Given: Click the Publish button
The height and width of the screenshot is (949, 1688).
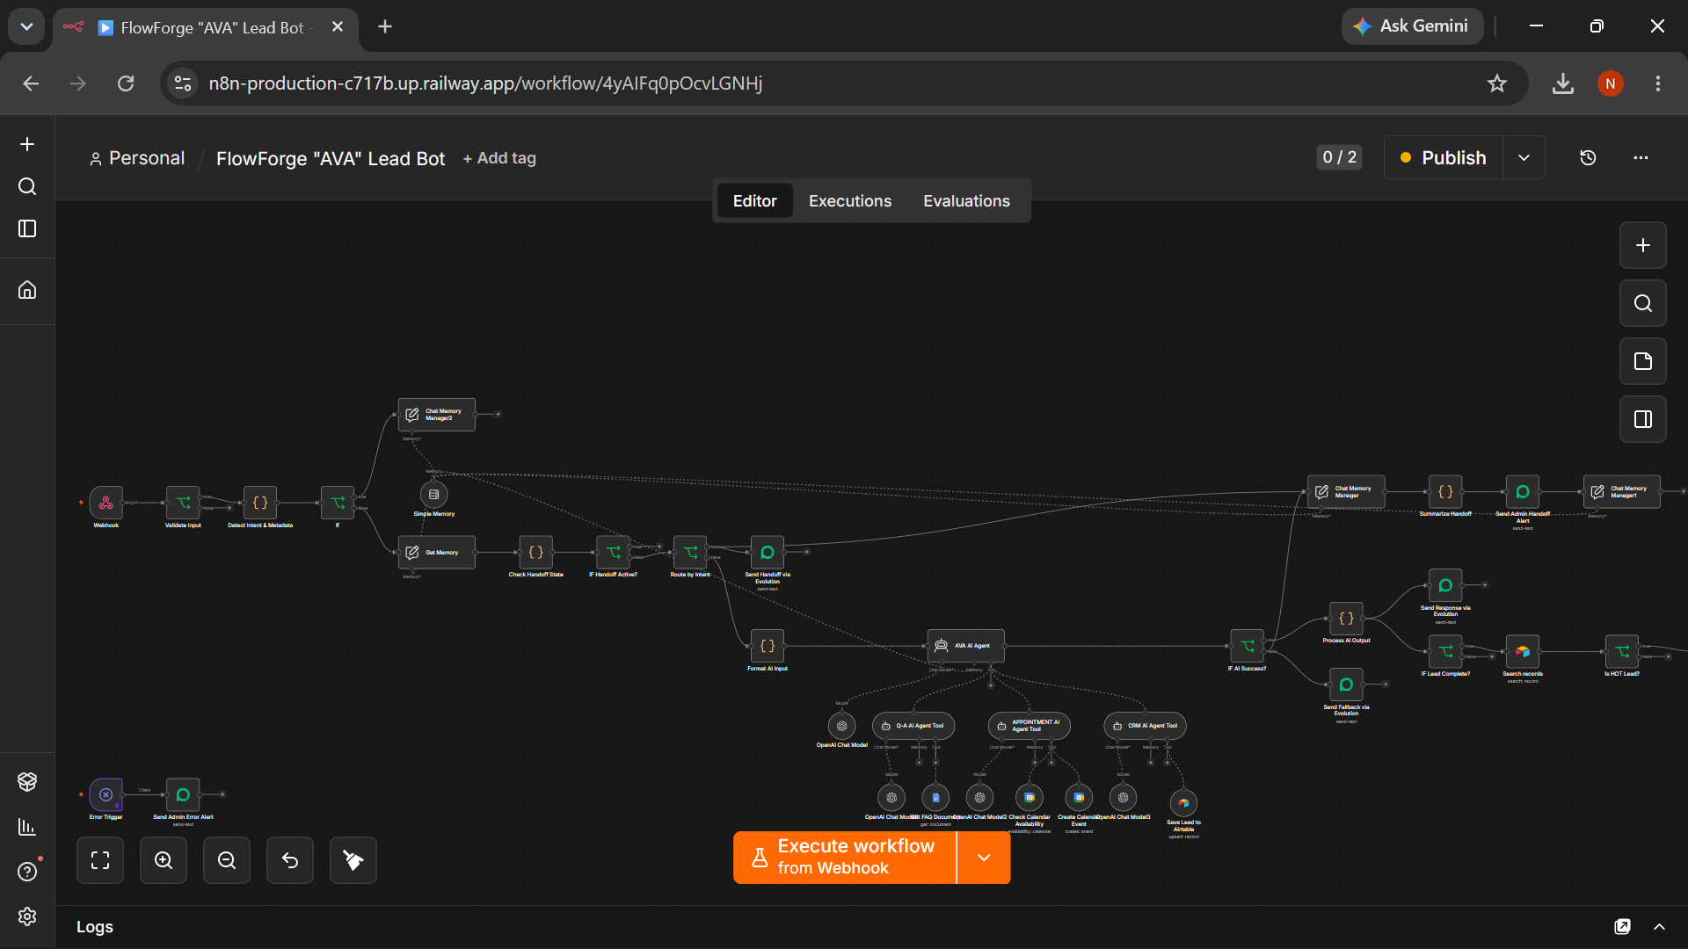Looking at the screenshot, I should tap(1444, 158).
